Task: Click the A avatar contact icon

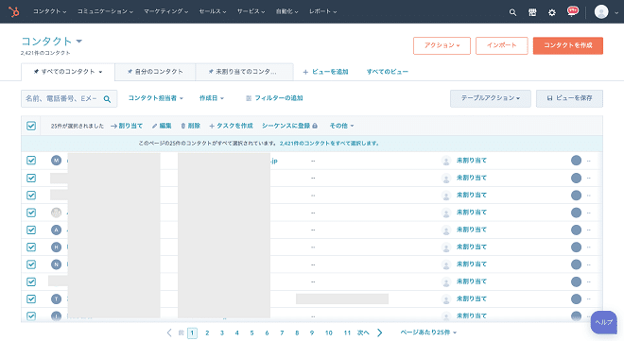Action: click(x=56, y=230)
